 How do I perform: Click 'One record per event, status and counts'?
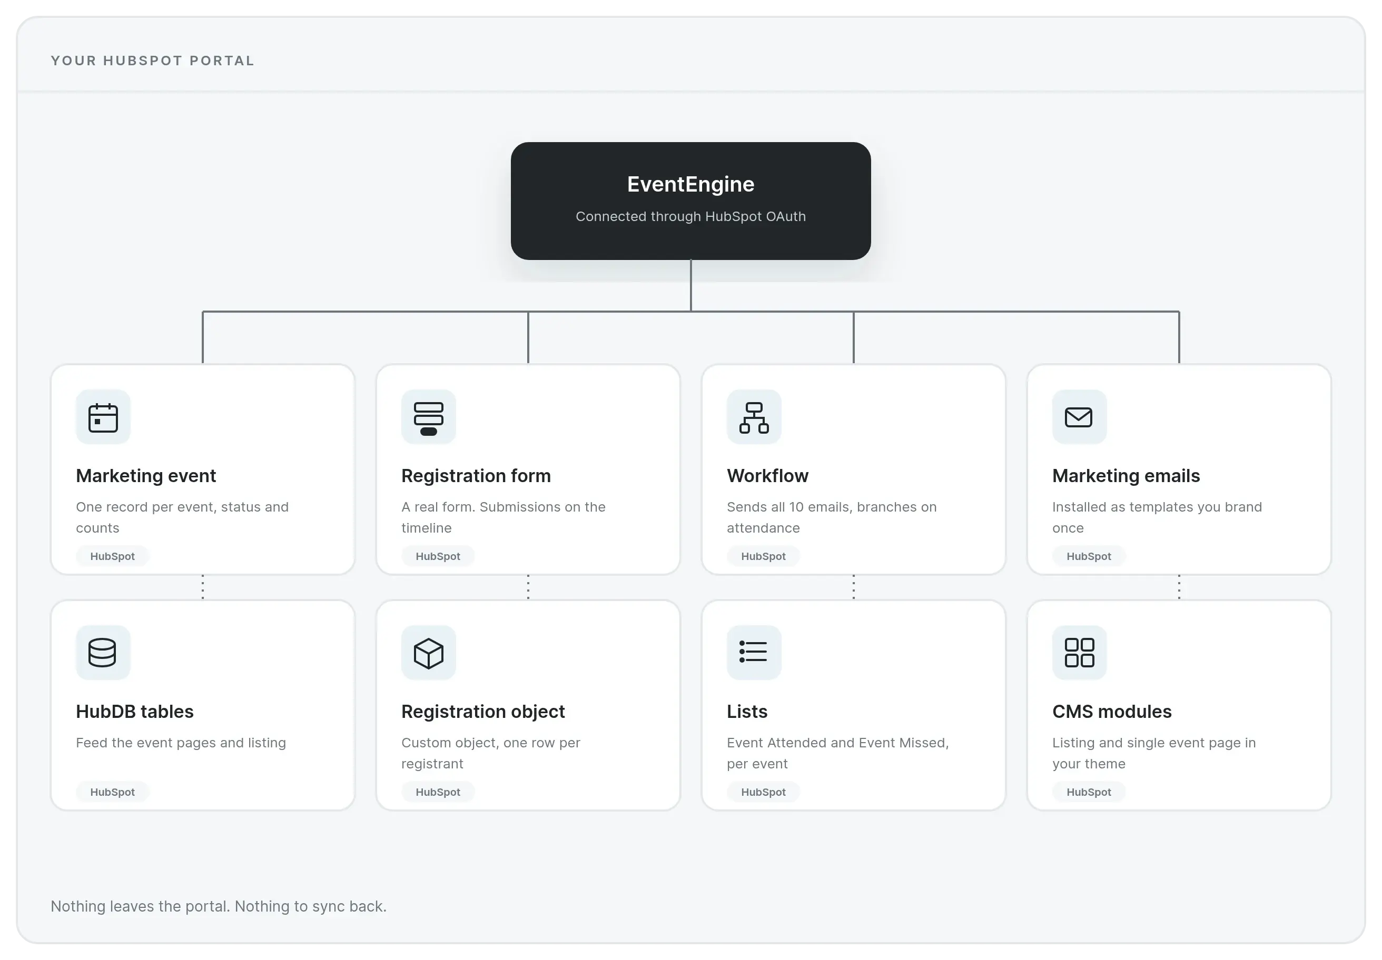pos(182,517)
